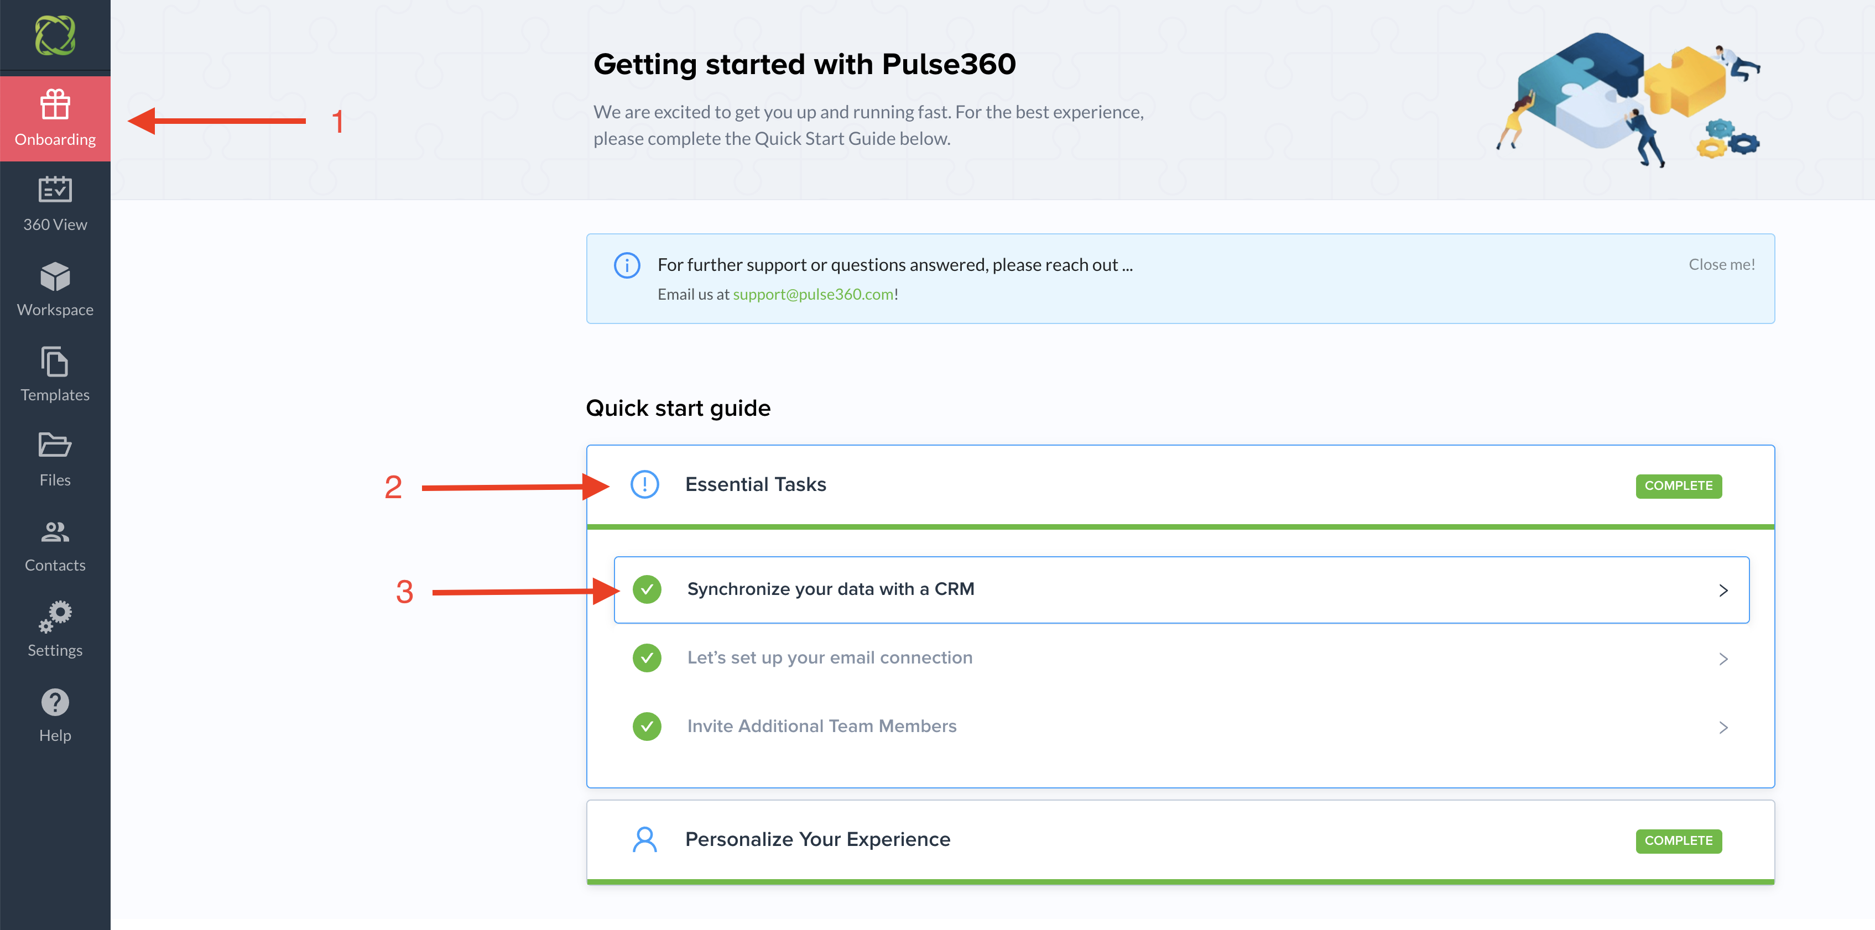
Task: Click the info icon in support banner
Action: pyautogui.click(x=627, y=265)
